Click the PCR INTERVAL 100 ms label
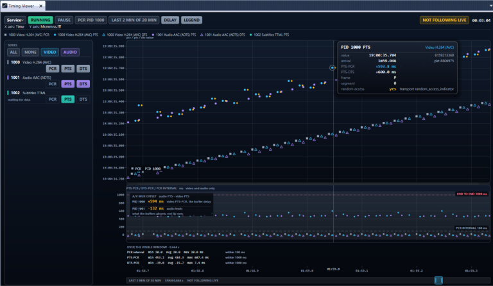This screenshot has width=493, height=286. coord(471,228)
